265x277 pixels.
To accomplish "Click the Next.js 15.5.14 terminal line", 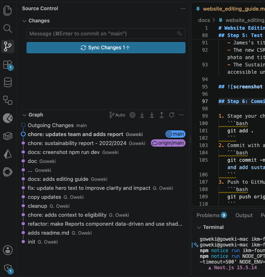I will [x=232, y=268].
